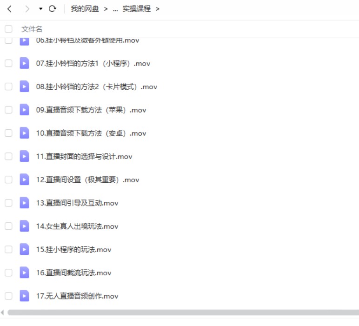The width and height of the screenshot is (359, 326).
Task: Click video icon of 08.挂小铃铛的方法2
Action: tap(24, 86)
